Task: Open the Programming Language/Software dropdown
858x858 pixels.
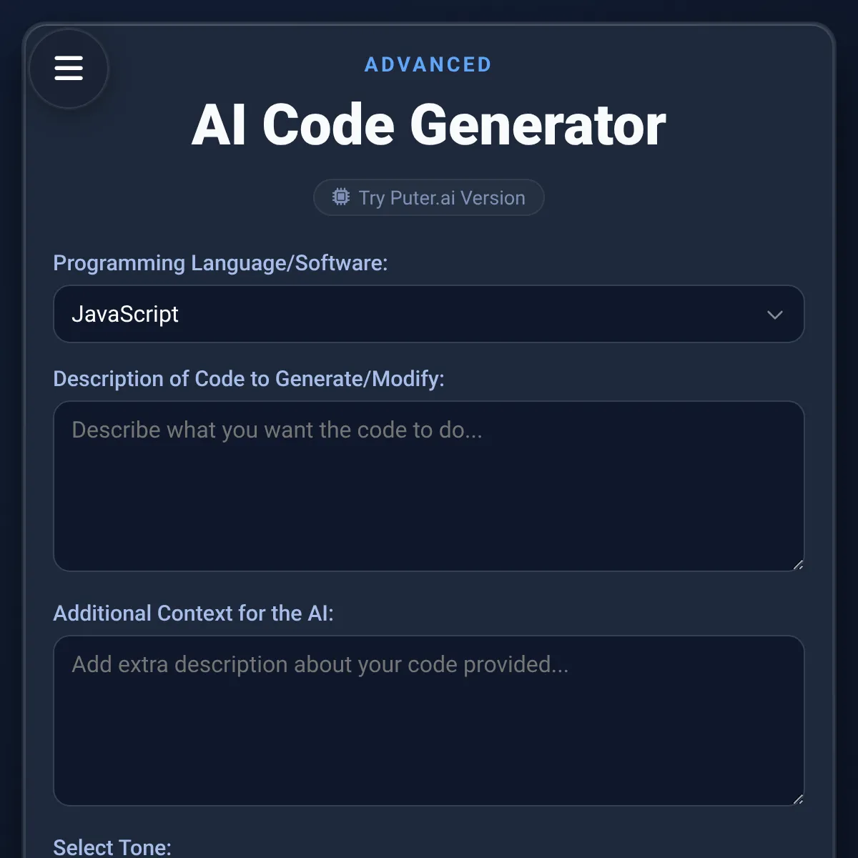Action: click(429, 315)
